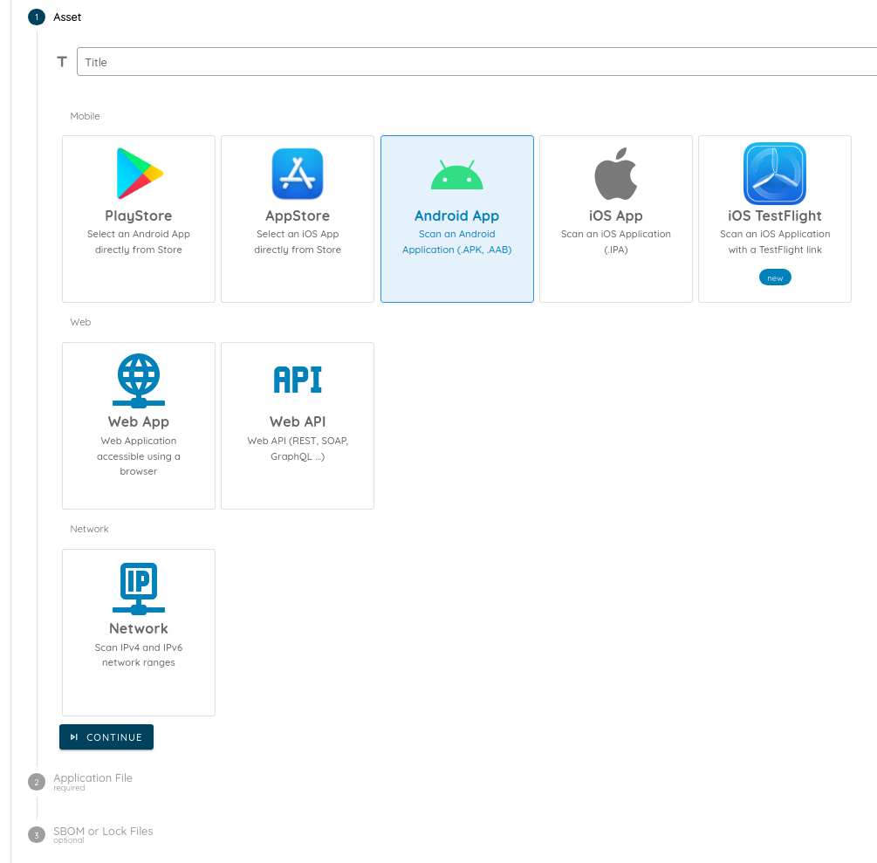Click 'Select an iOS App directly from Store'

click(x=298, y=242)
